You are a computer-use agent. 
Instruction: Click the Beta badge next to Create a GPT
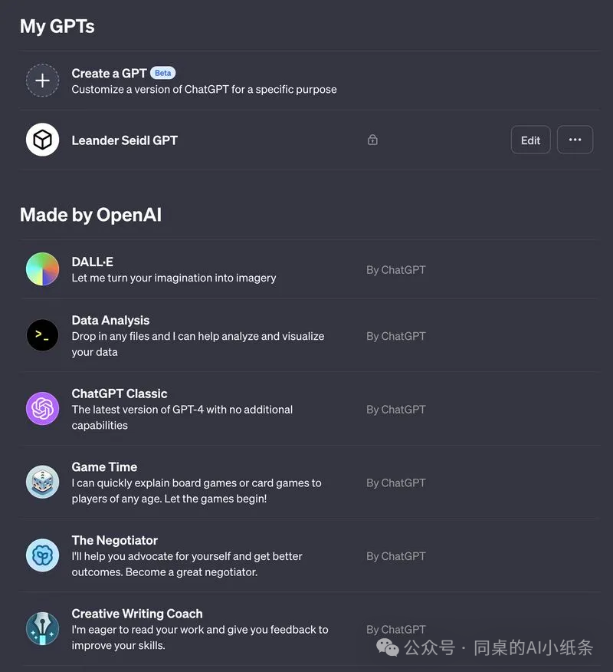click(162, 73)
